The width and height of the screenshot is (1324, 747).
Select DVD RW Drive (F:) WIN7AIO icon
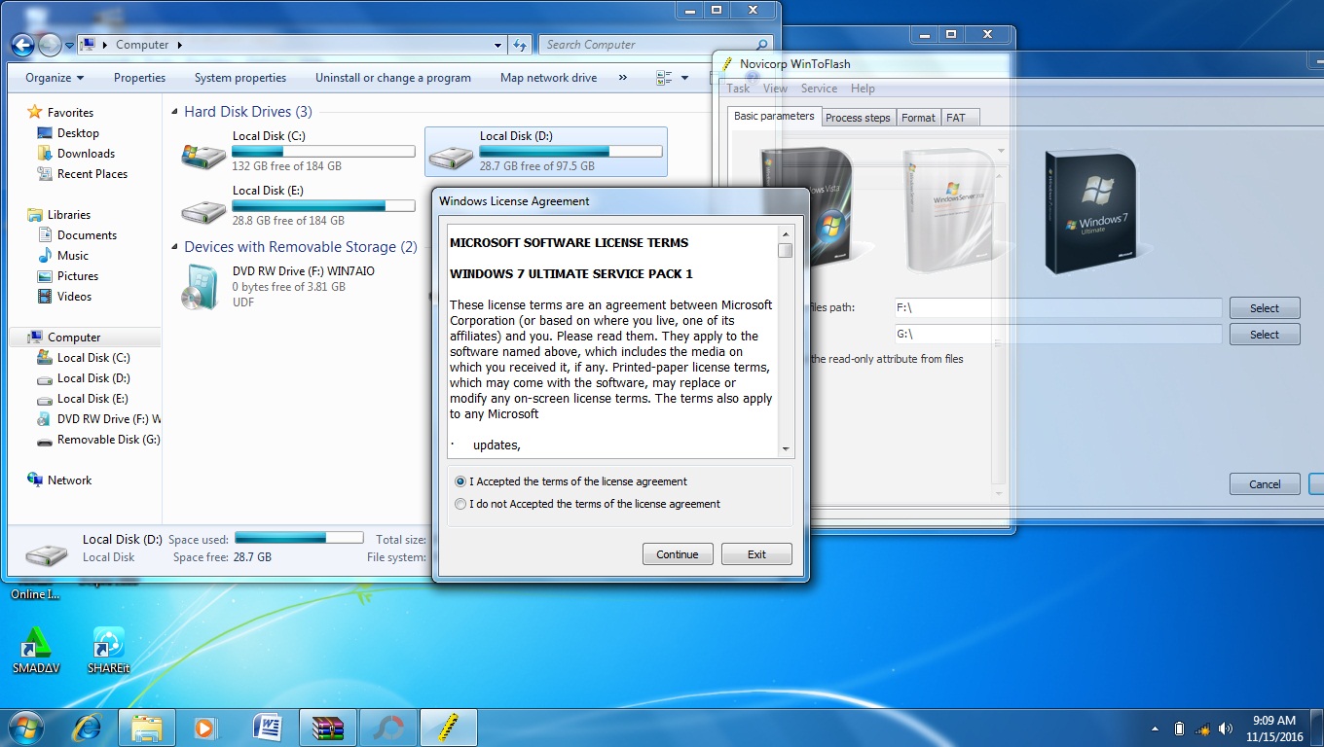point(202,287)
